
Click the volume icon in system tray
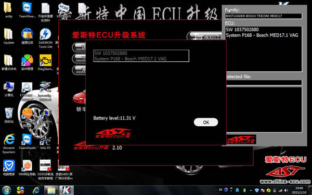[286, 190]
